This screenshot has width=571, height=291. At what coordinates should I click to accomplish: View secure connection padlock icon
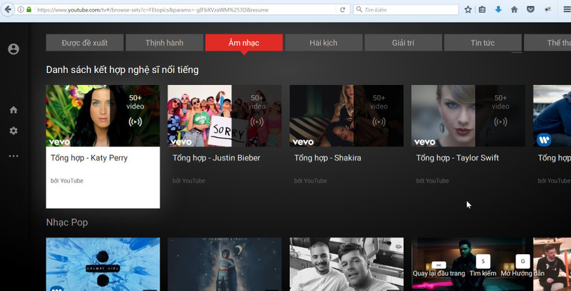click(29, 10)
